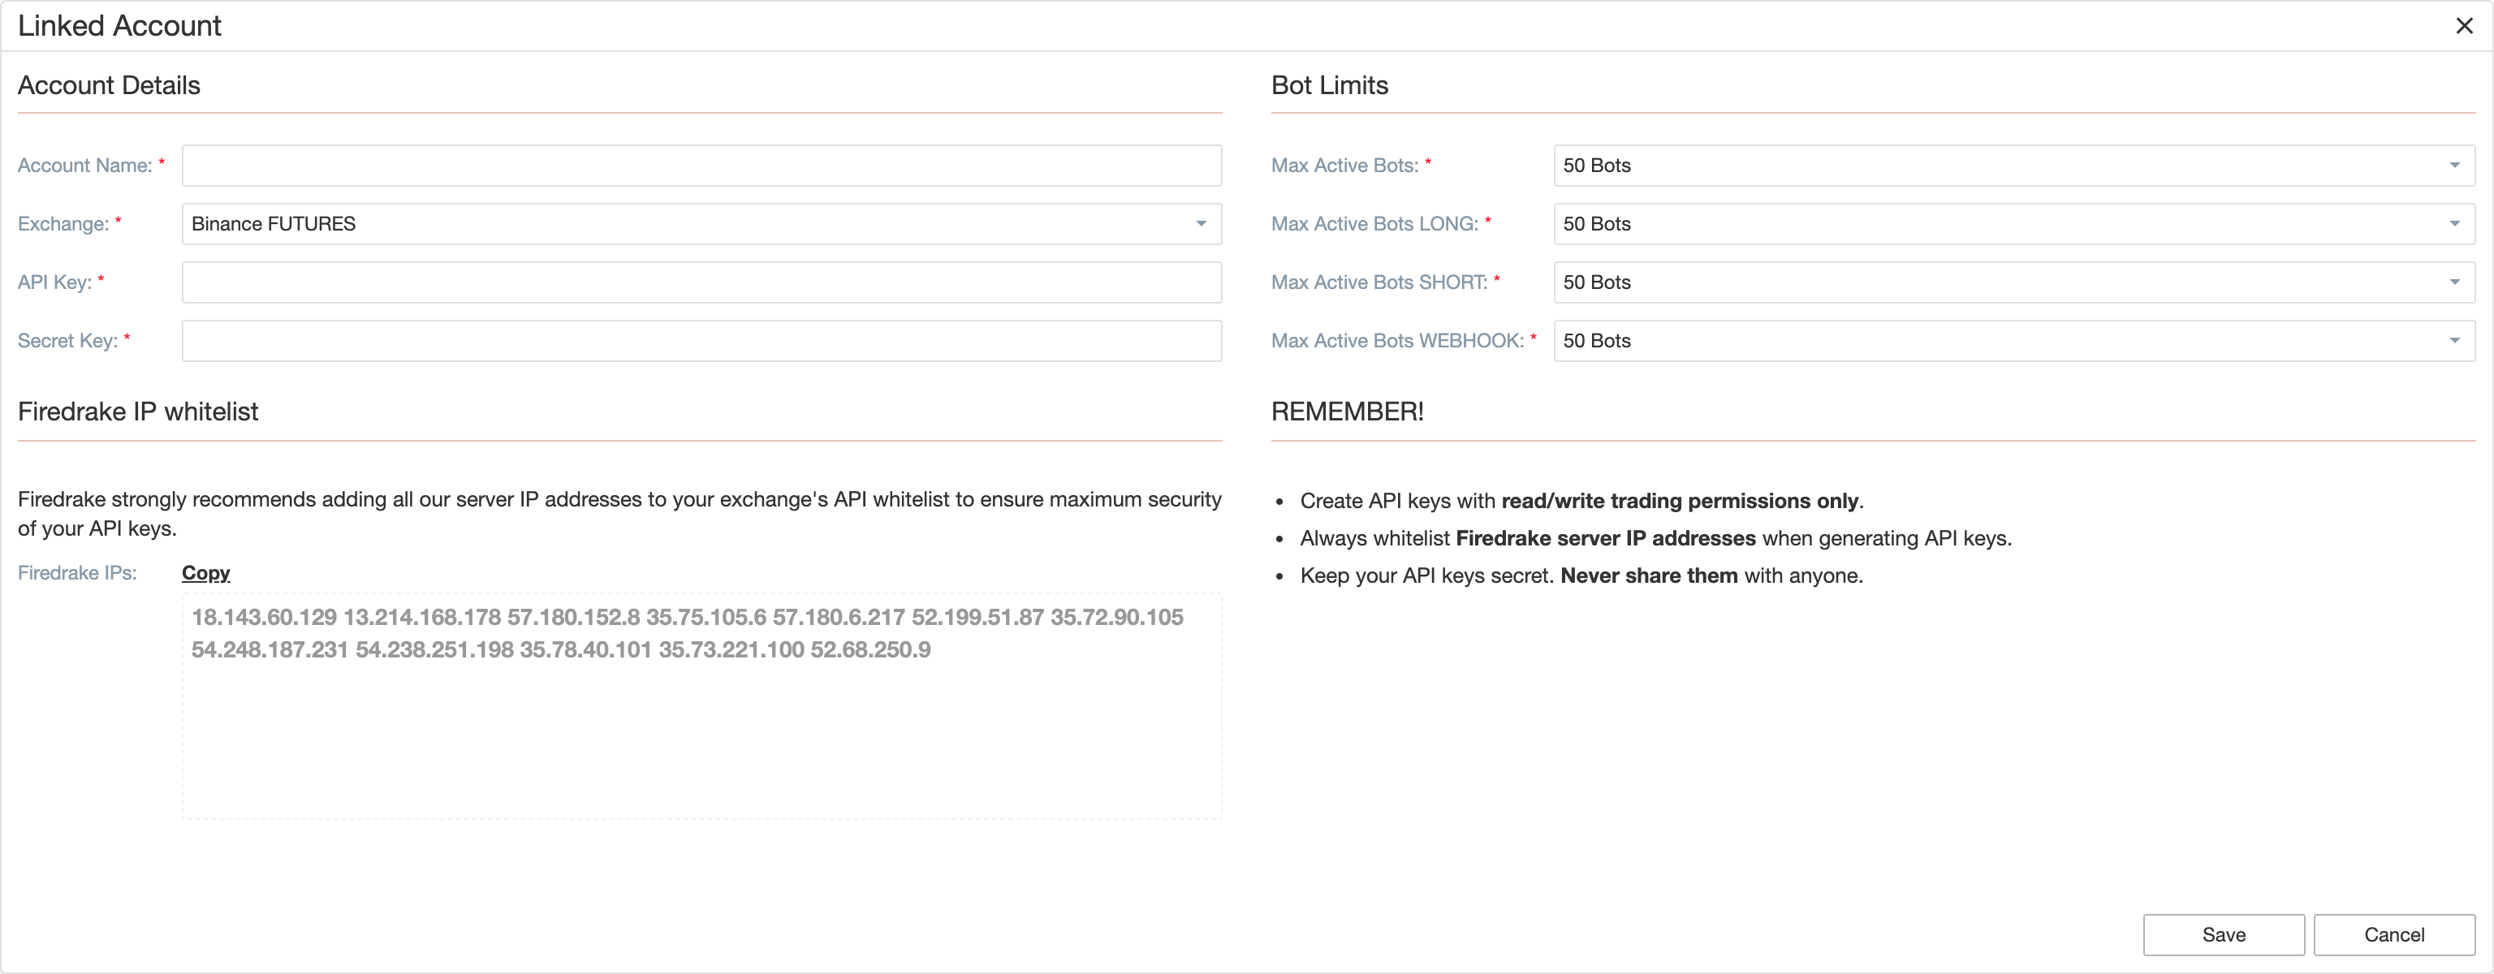Open the Max Active Bots SHORT dropdown
2494x974 pixels.
(2013, 282)
